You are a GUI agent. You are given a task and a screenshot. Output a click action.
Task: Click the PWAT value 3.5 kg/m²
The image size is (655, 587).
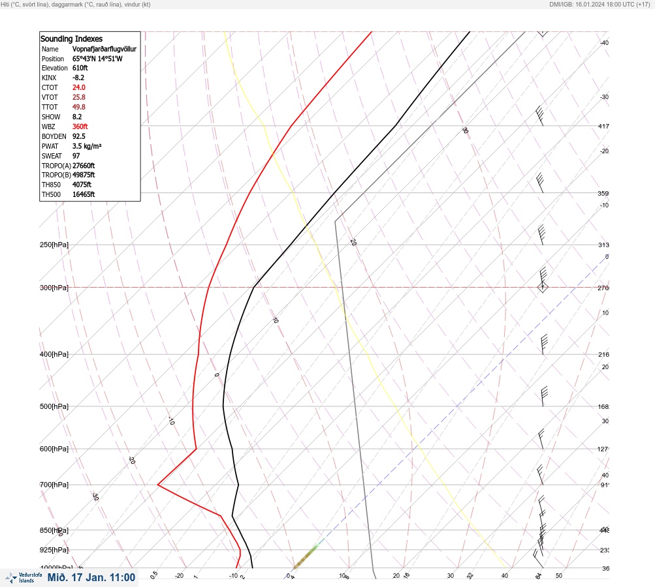87,146
